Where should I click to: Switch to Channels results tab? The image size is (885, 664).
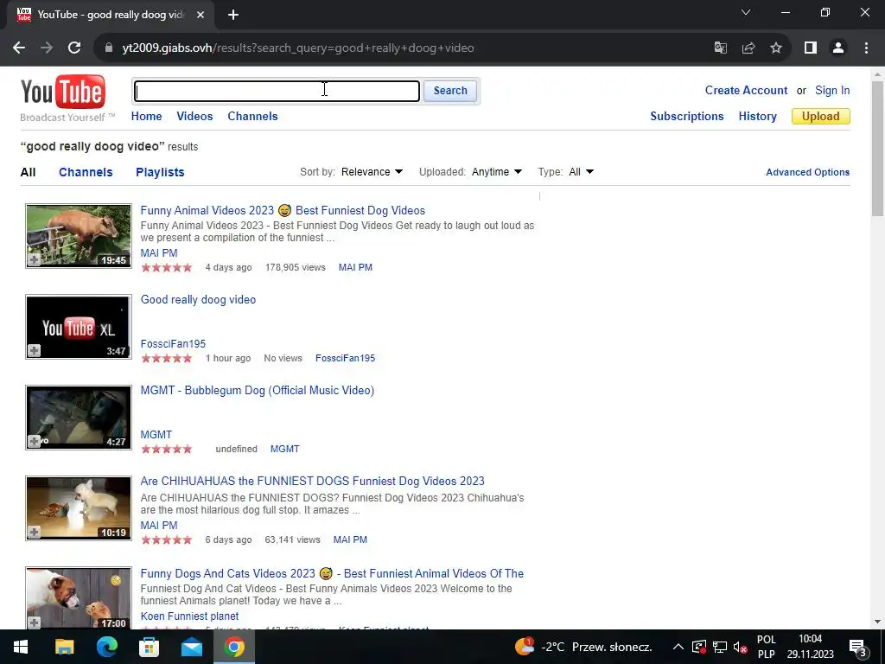point(86,172)
